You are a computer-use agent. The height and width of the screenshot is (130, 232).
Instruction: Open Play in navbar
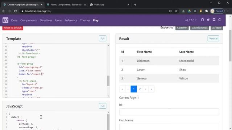[x=96, y=20]
